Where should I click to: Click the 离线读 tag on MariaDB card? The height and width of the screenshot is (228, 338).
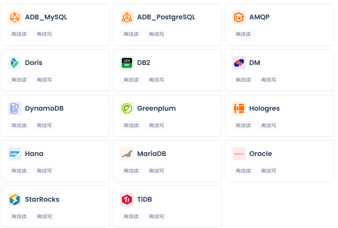(131, 171)
